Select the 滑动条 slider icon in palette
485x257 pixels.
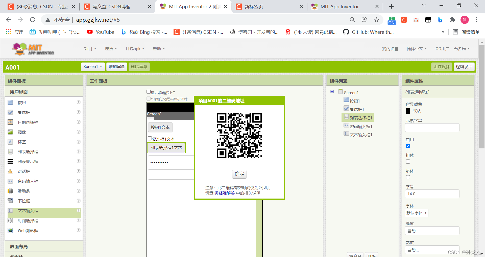[10, 191]
